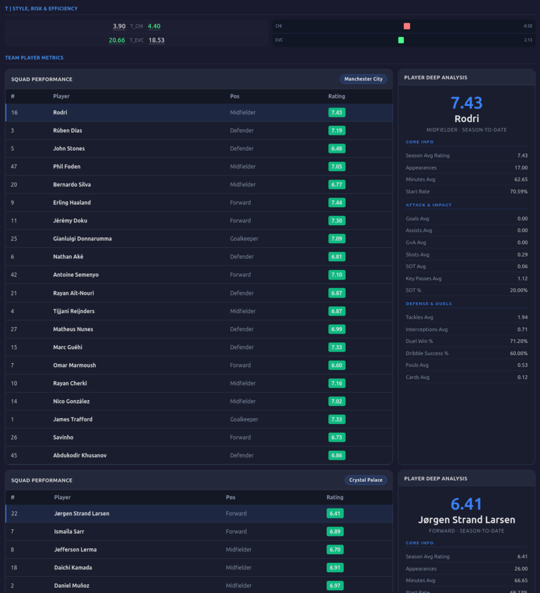Screen dimensions: 540x593
Task: Sort Manchester City table by Rating header
Action: coord(336,96)
